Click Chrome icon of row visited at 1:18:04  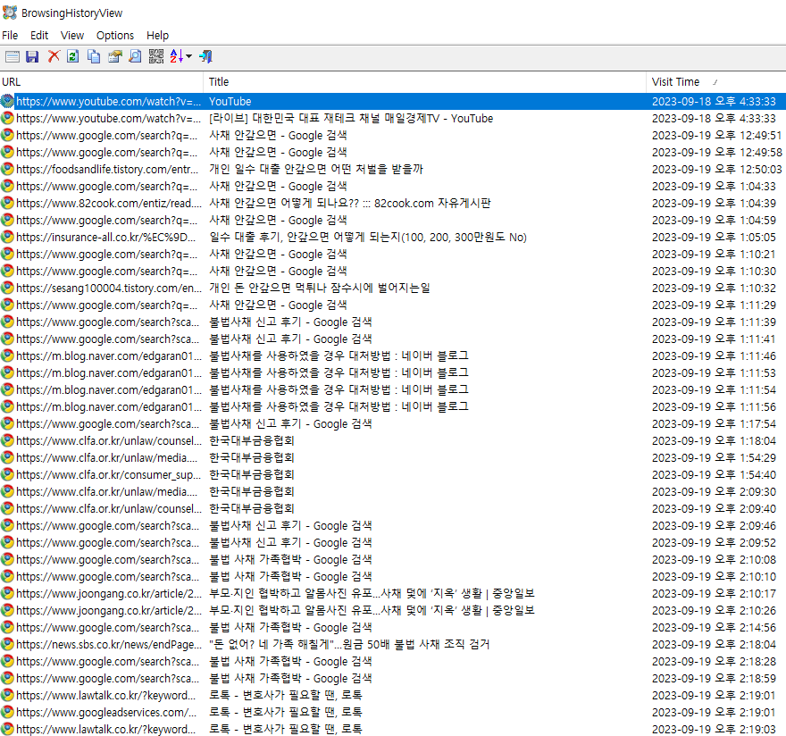(7, 440)
